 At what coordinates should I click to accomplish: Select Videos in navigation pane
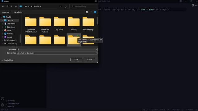point(9,37)
